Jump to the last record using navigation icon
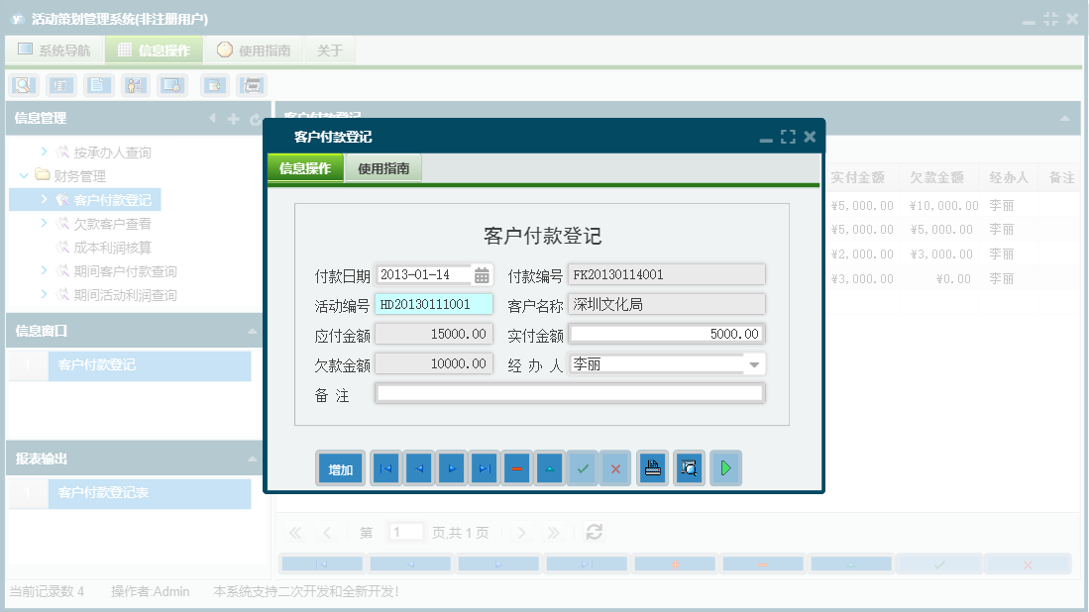Viewport: 1089px width, 612px height. coord(484,467)
